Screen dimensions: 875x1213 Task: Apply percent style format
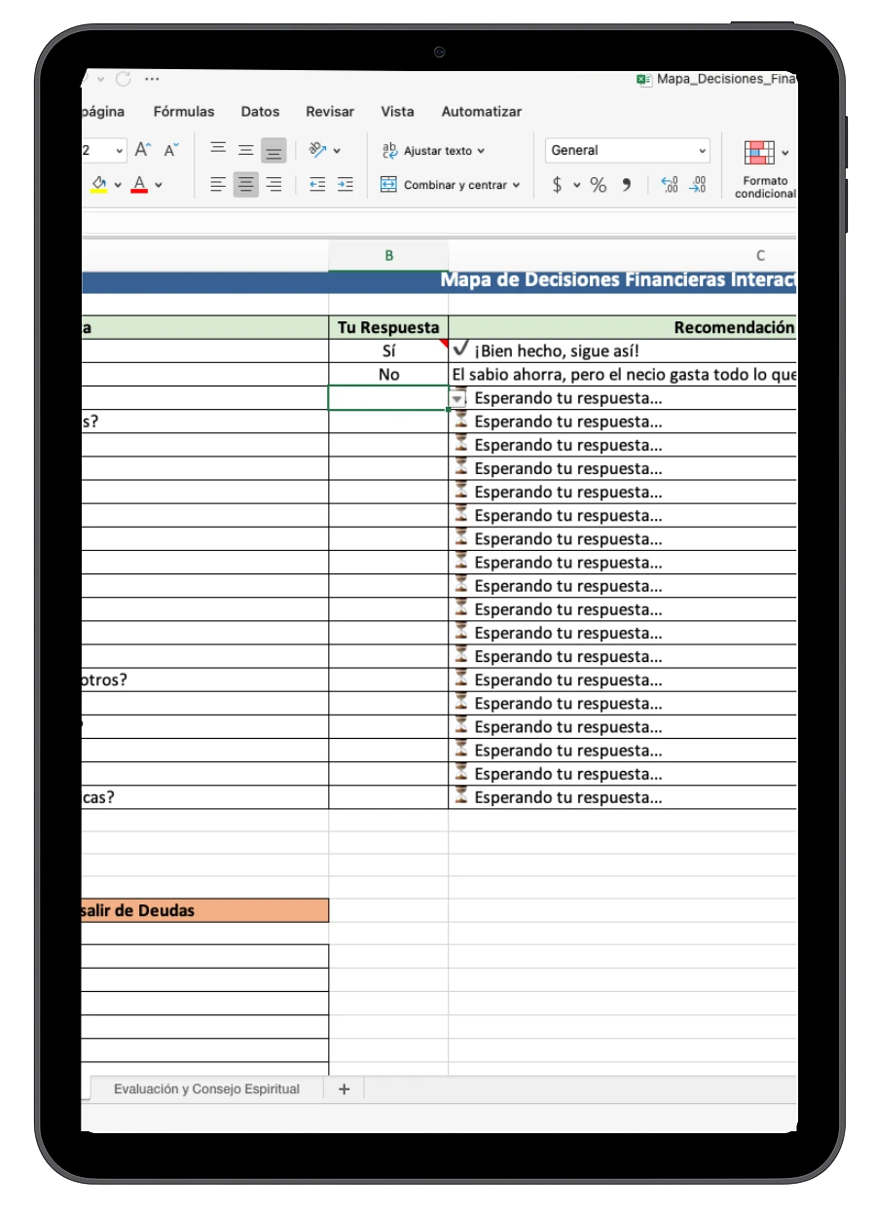click(x=599, y=185)
